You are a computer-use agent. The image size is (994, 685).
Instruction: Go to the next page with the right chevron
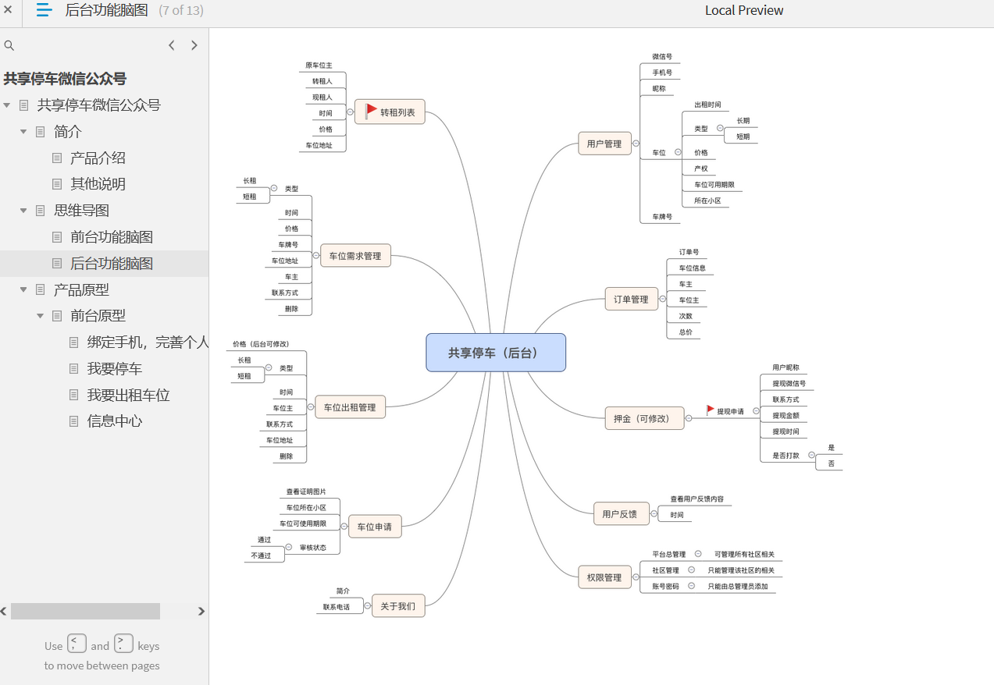(194, 45)
